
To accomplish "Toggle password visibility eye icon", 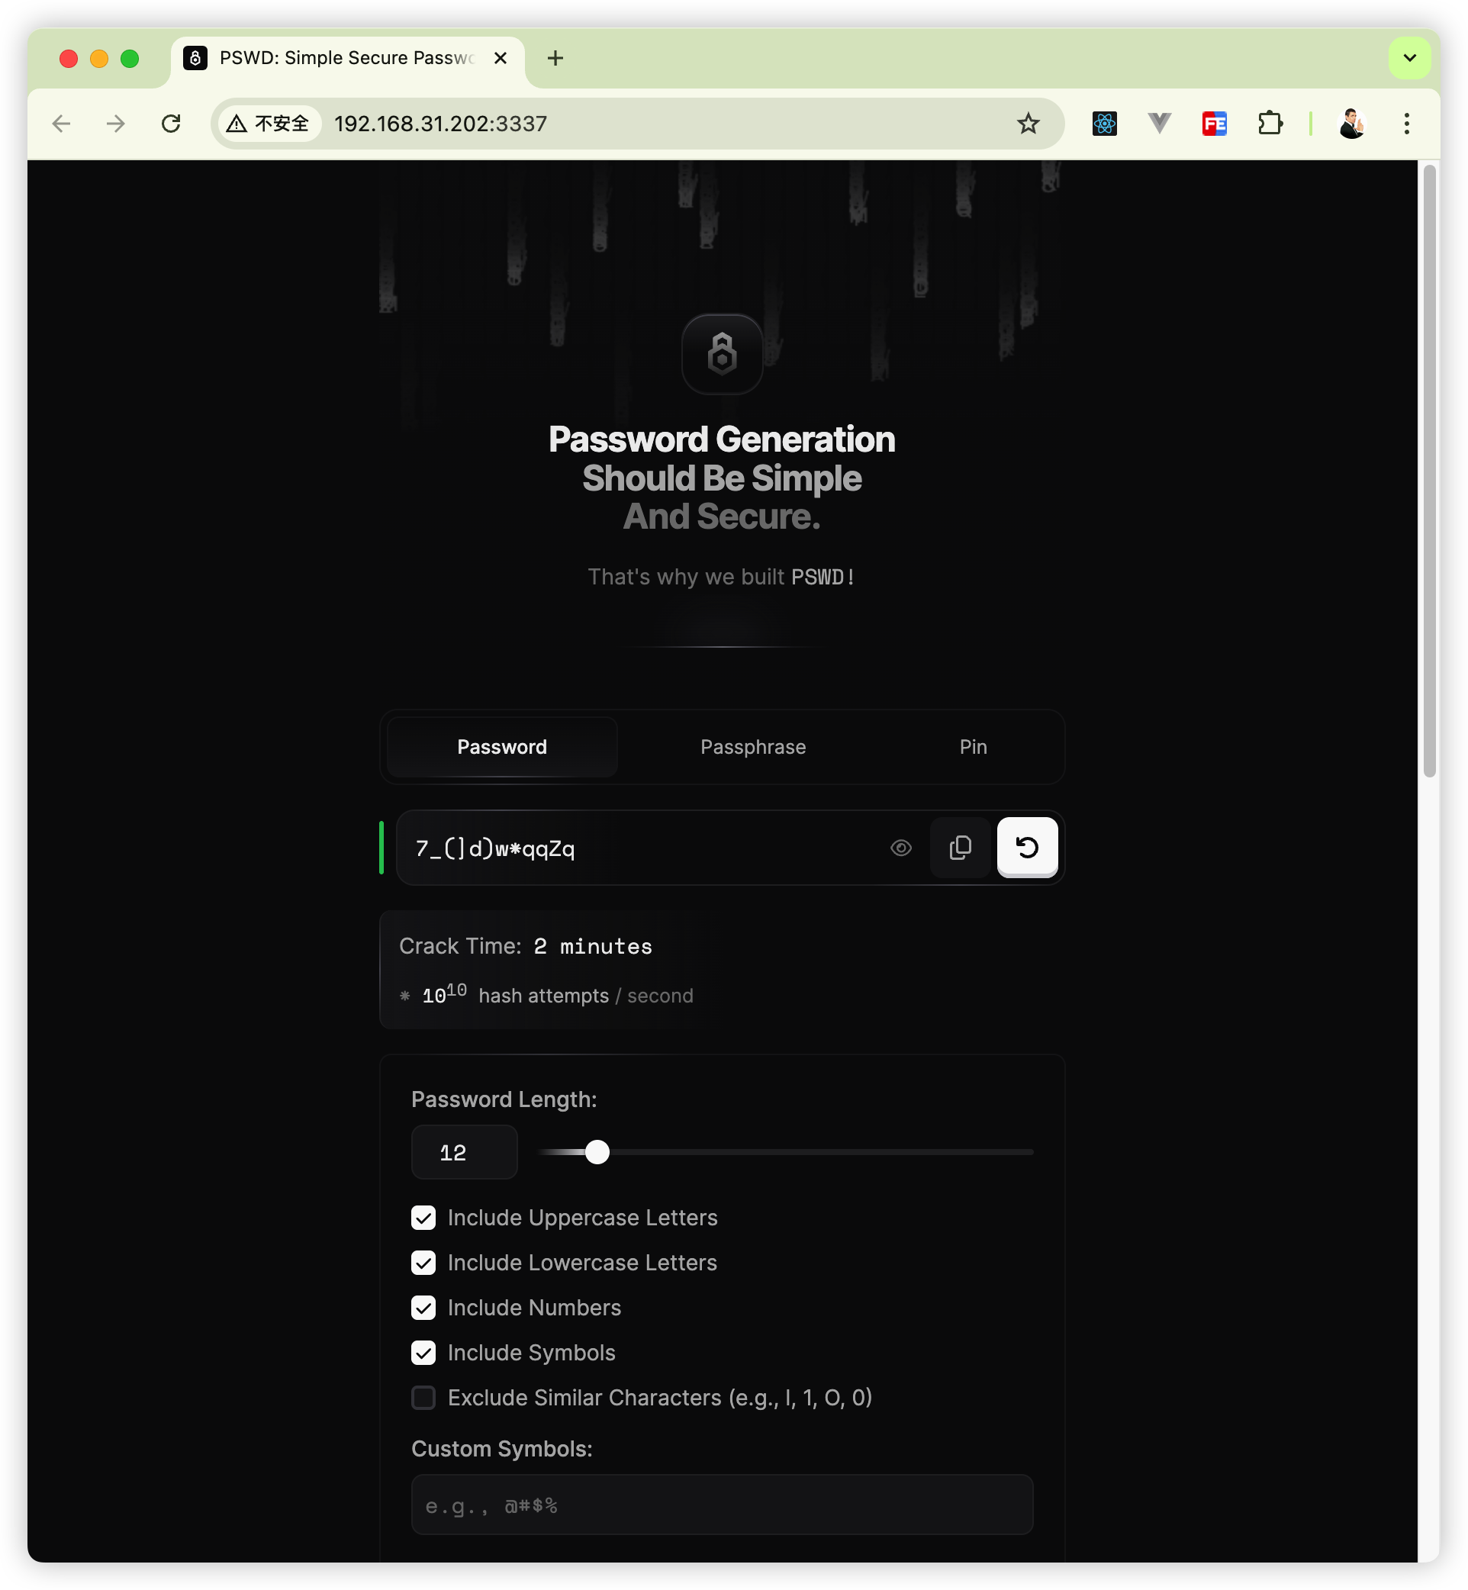I will [901, 848].
